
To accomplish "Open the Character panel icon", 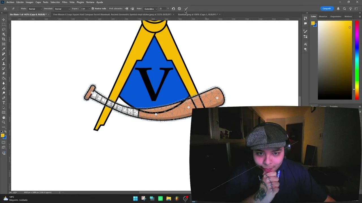I will click(305, 44).
